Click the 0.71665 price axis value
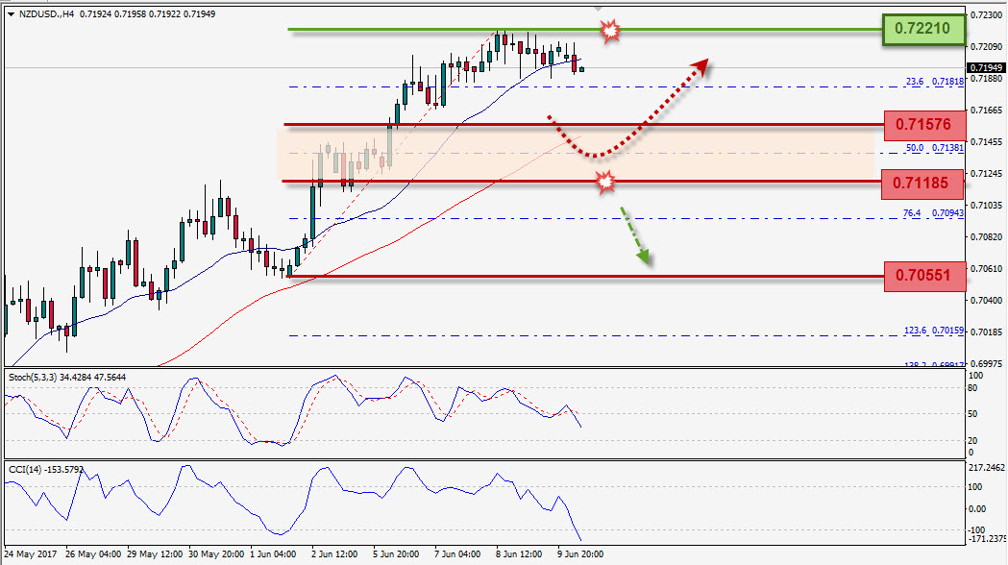Viewport: 1008px width, 565px height. tap(986, 110)
